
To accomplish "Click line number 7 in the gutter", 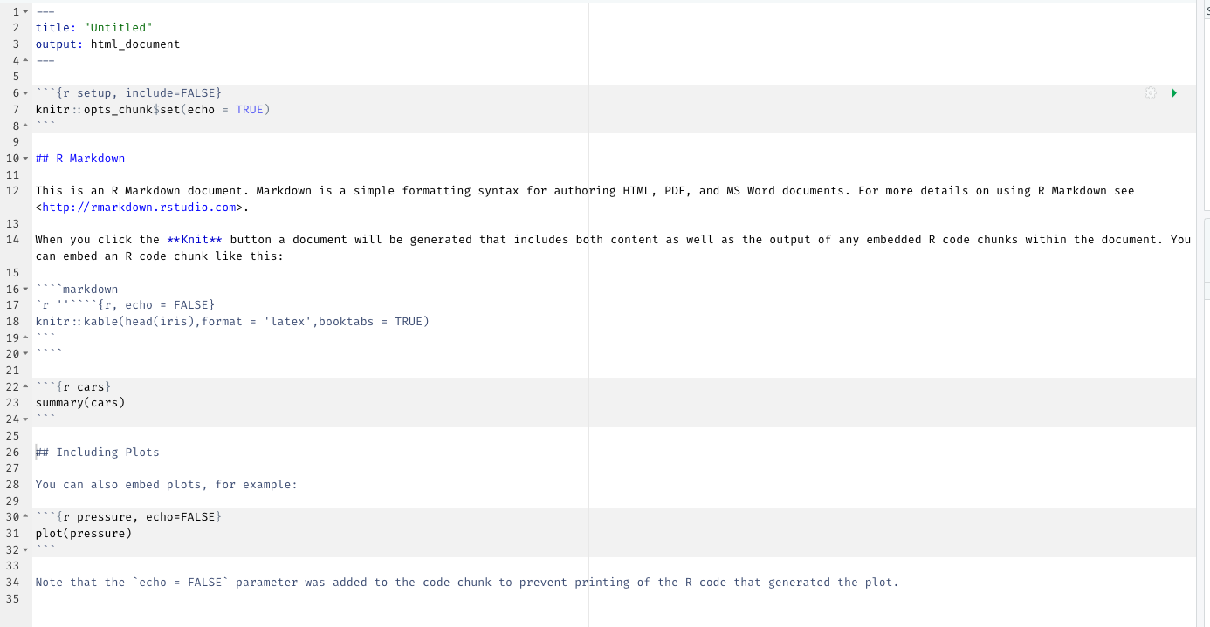I will (15, 109).
